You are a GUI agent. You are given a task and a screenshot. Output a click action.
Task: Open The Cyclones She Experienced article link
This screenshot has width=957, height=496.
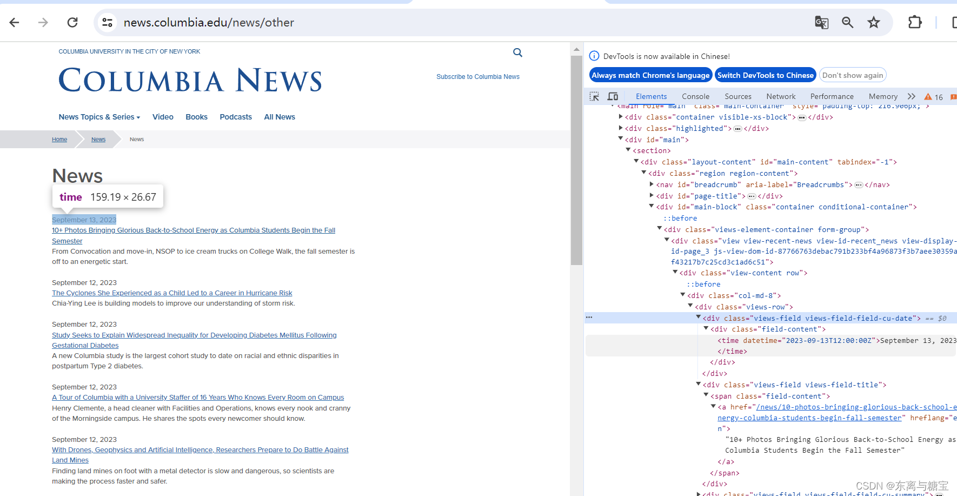172,293
